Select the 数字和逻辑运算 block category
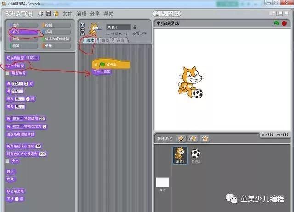 (56, 39)
